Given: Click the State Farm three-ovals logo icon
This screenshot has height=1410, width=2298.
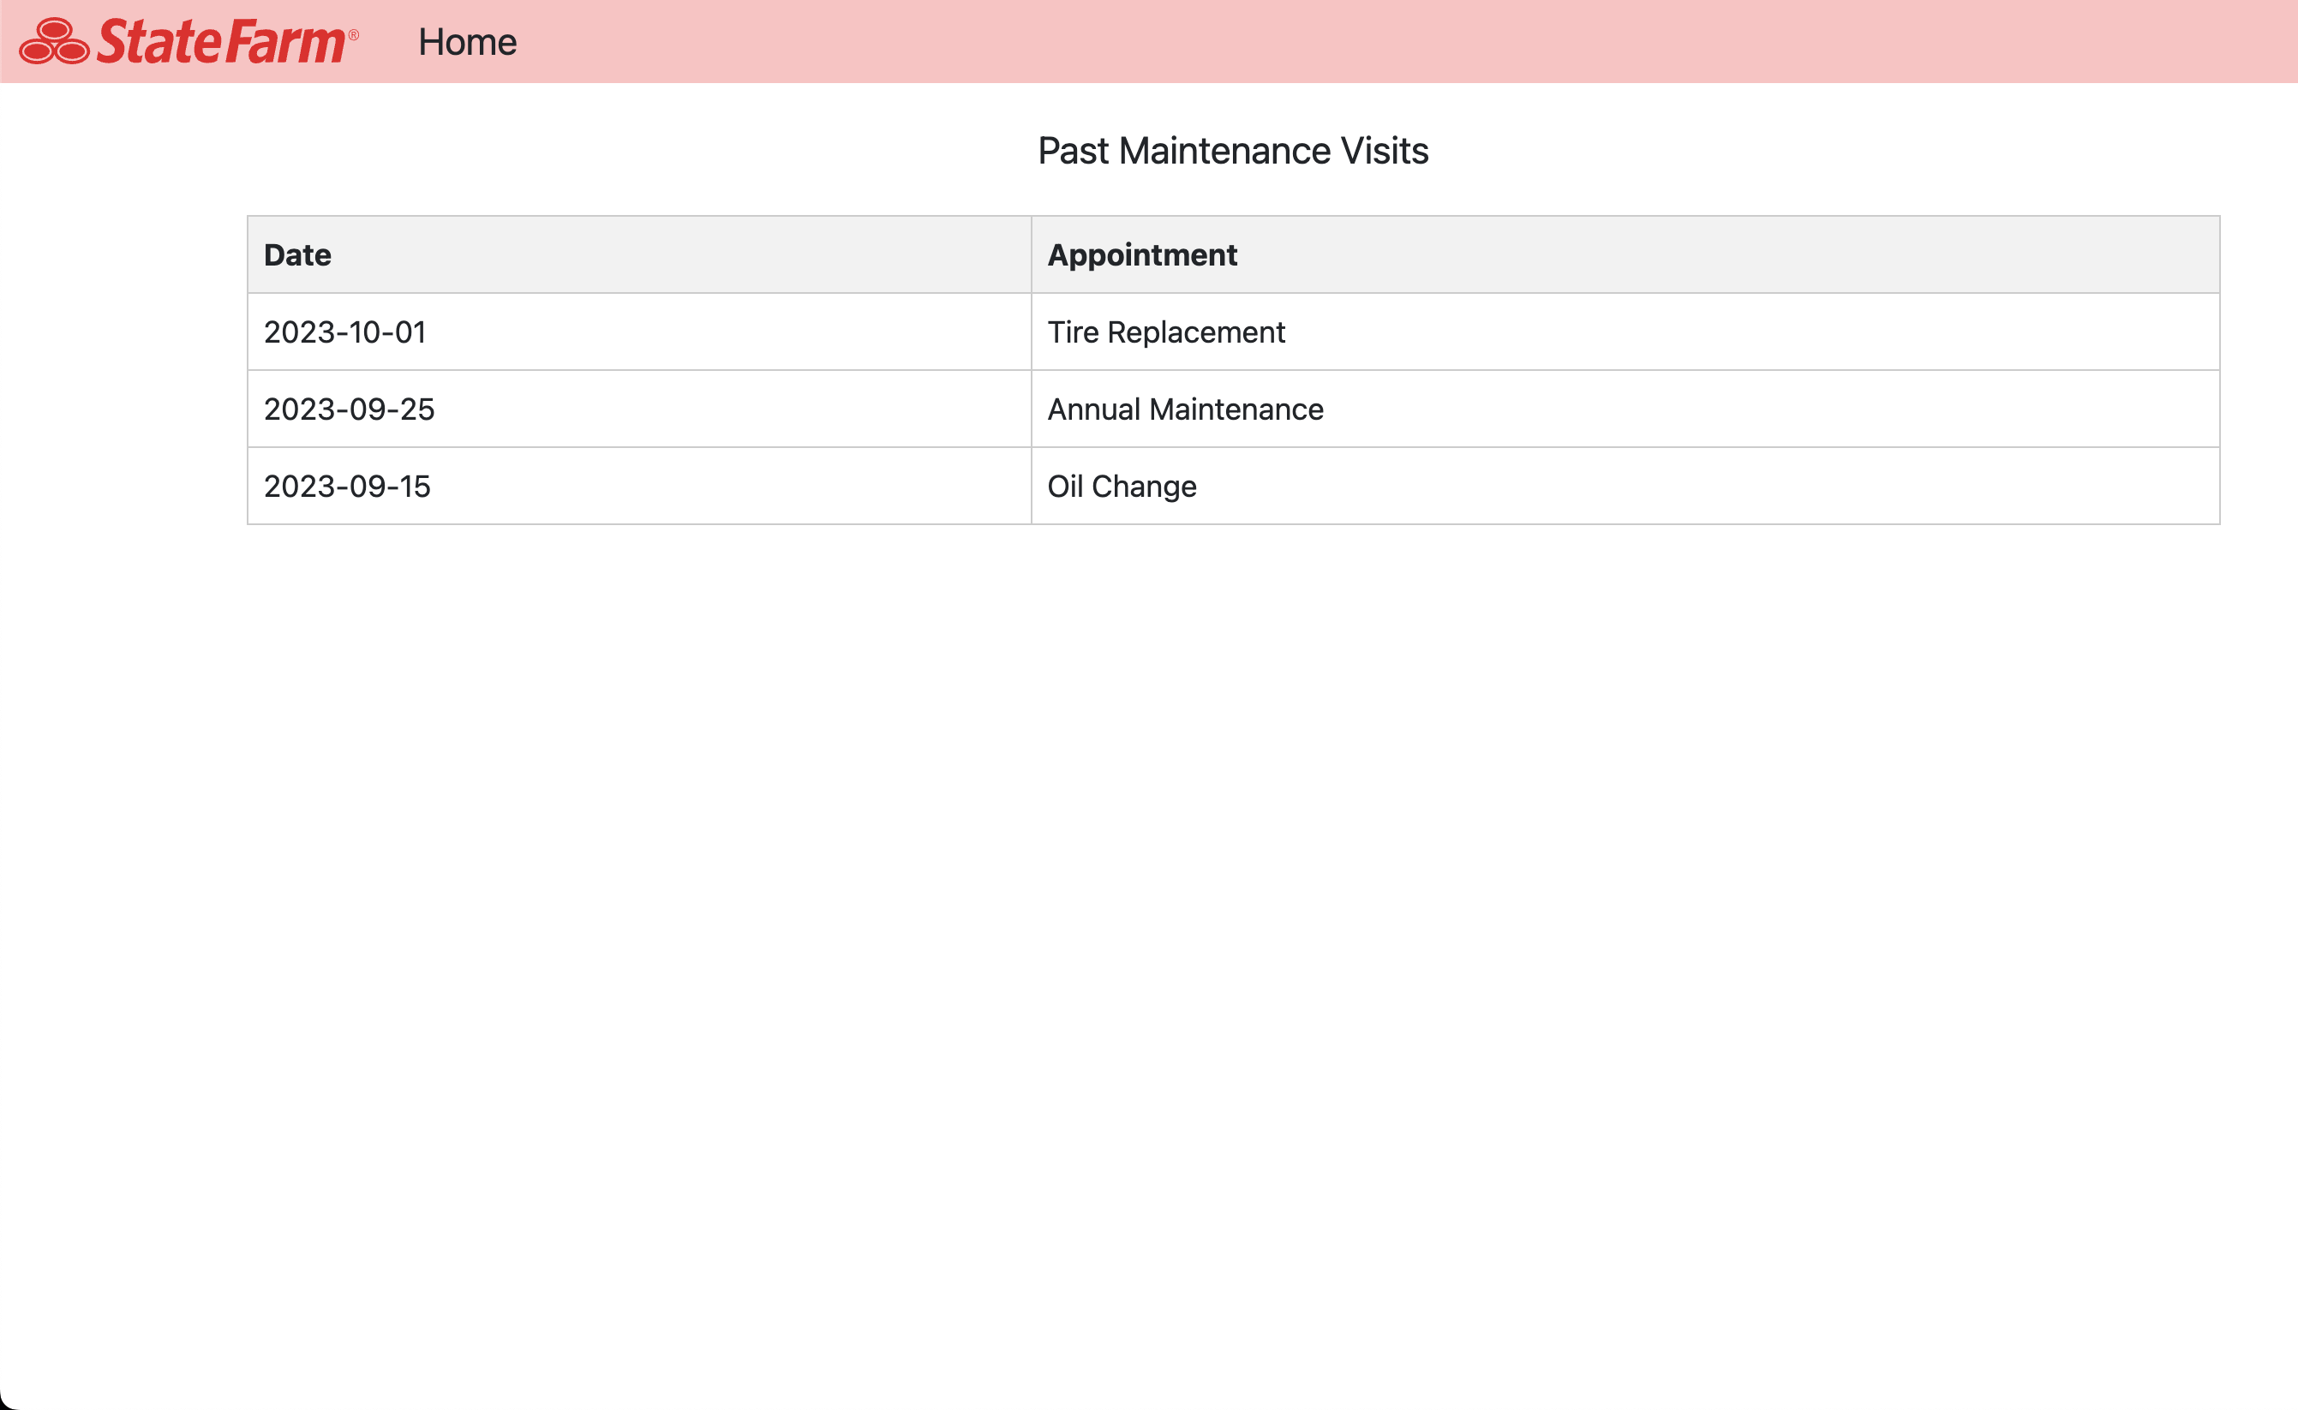Looking at the screenshot, I should coord(54,42).
